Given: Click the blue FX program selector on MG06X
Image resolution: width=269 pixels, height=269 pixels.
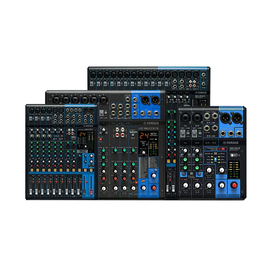Looking at the screenshot, I should tap(215, 159).
